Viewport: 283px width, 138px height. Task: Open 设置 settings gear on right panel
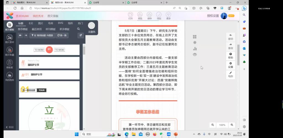(230, 65)
